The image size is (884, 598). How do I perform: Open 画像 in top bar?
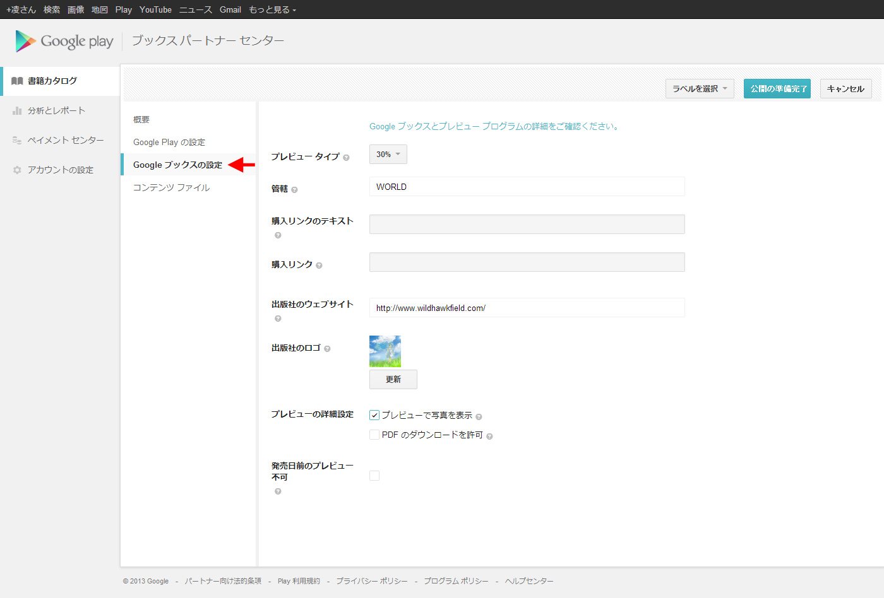coord(76,9)
